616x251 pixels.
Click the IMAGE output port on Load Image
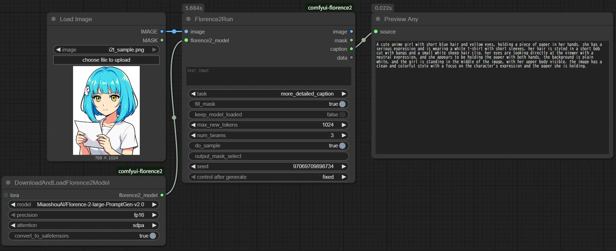(162, 31)
